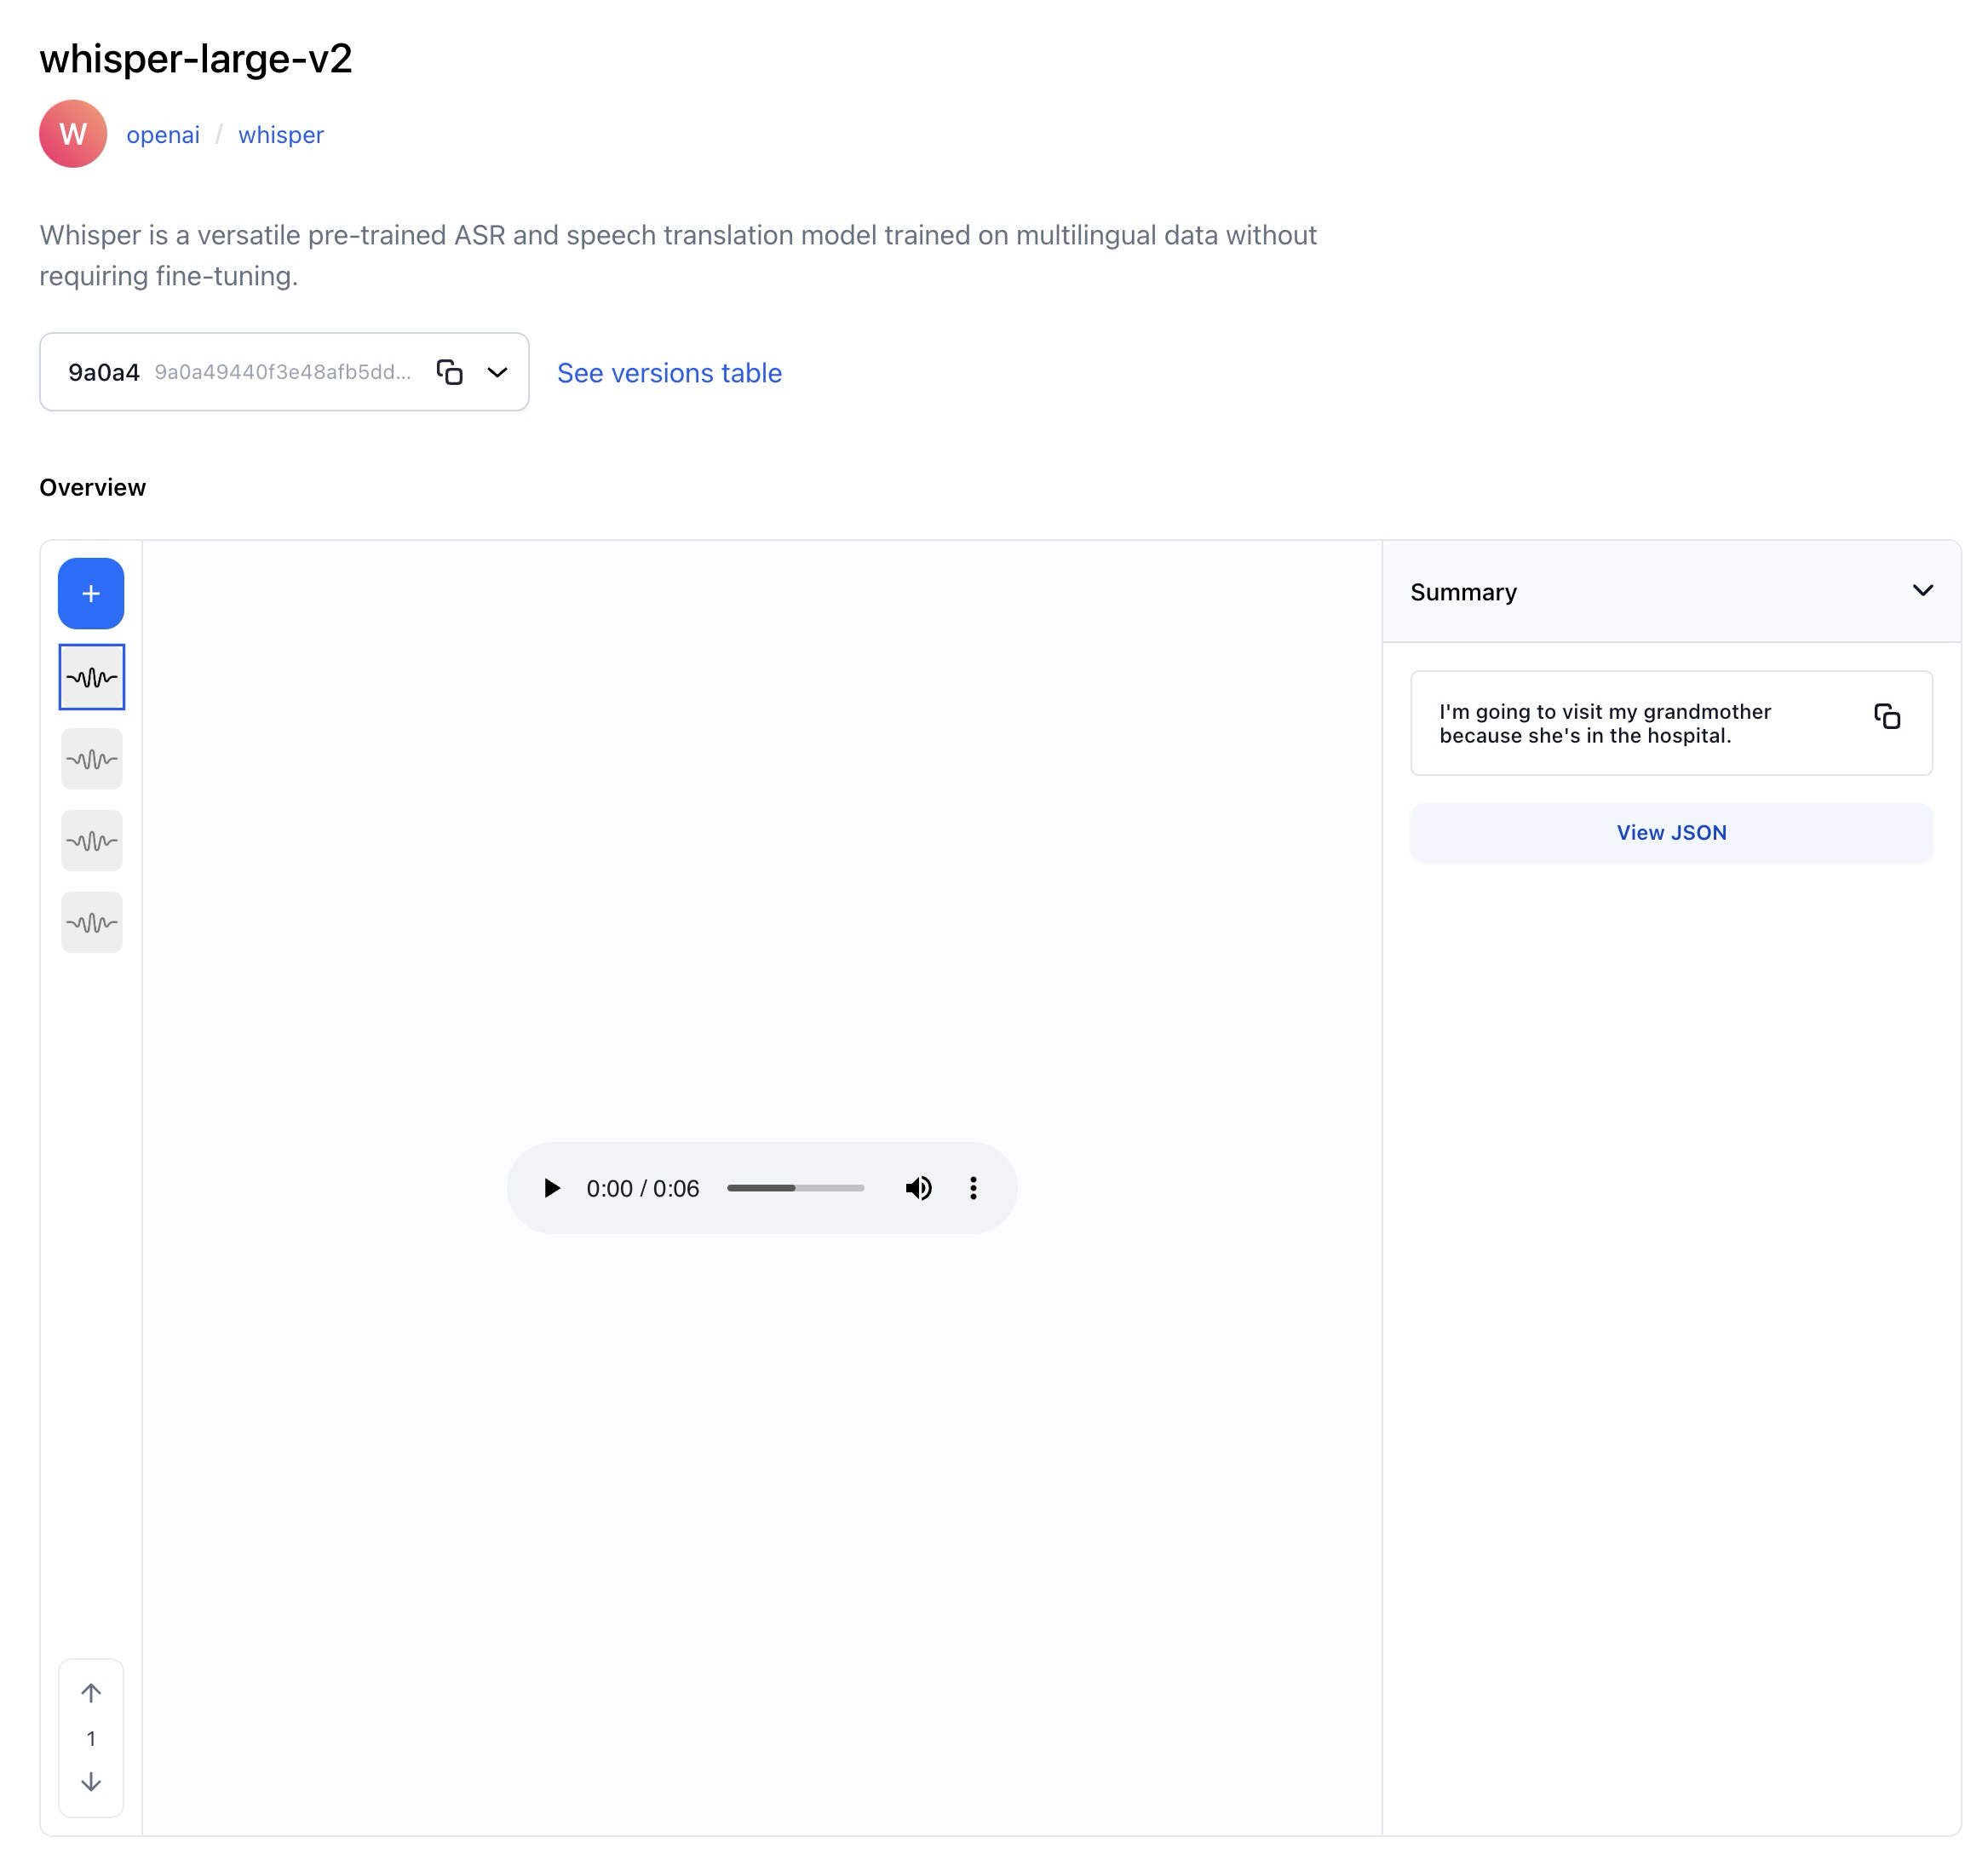Go to previous example with up arrow

91,1693
